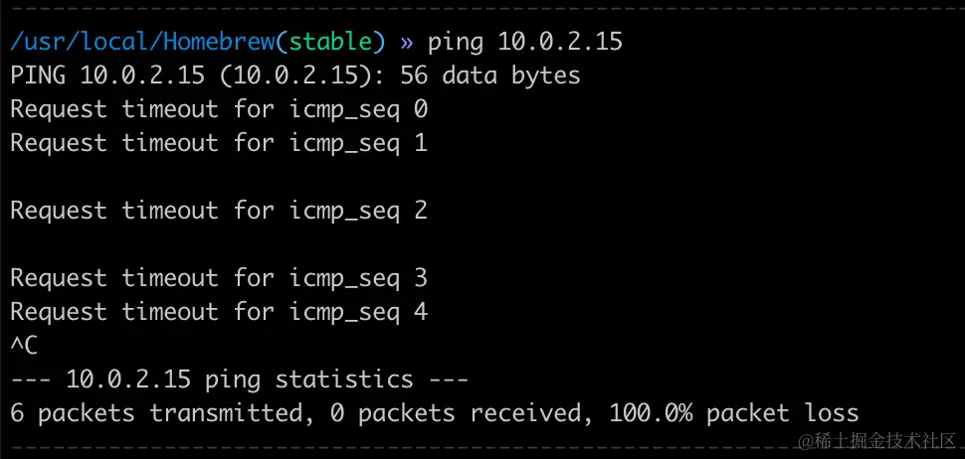Click the IP address in statistics header
The image size is (965, 459).
coord(128,380)
